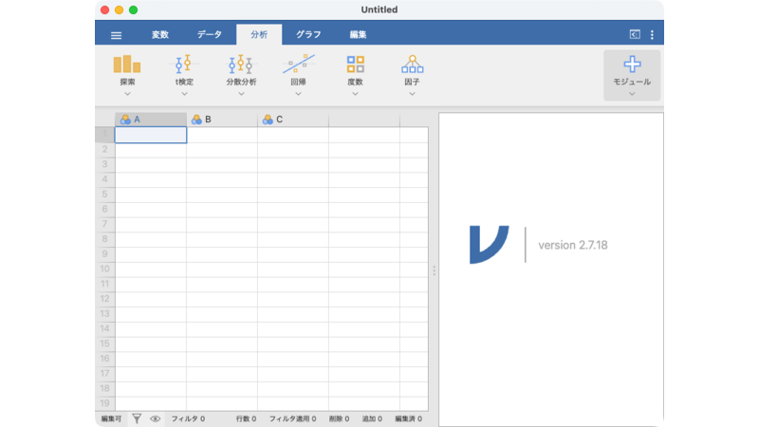Open the three-dot options menu
Image resolution: width=759 pixels, height=427 pixels.
click(652, 35)
